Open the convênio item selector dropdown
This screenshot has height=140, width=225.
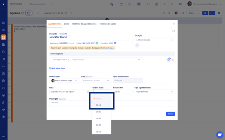click(x=96, y=60)
